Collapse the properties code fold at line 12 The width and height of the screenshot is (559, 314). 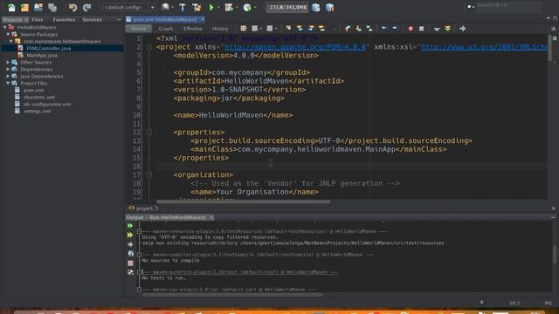coord(149,132)
